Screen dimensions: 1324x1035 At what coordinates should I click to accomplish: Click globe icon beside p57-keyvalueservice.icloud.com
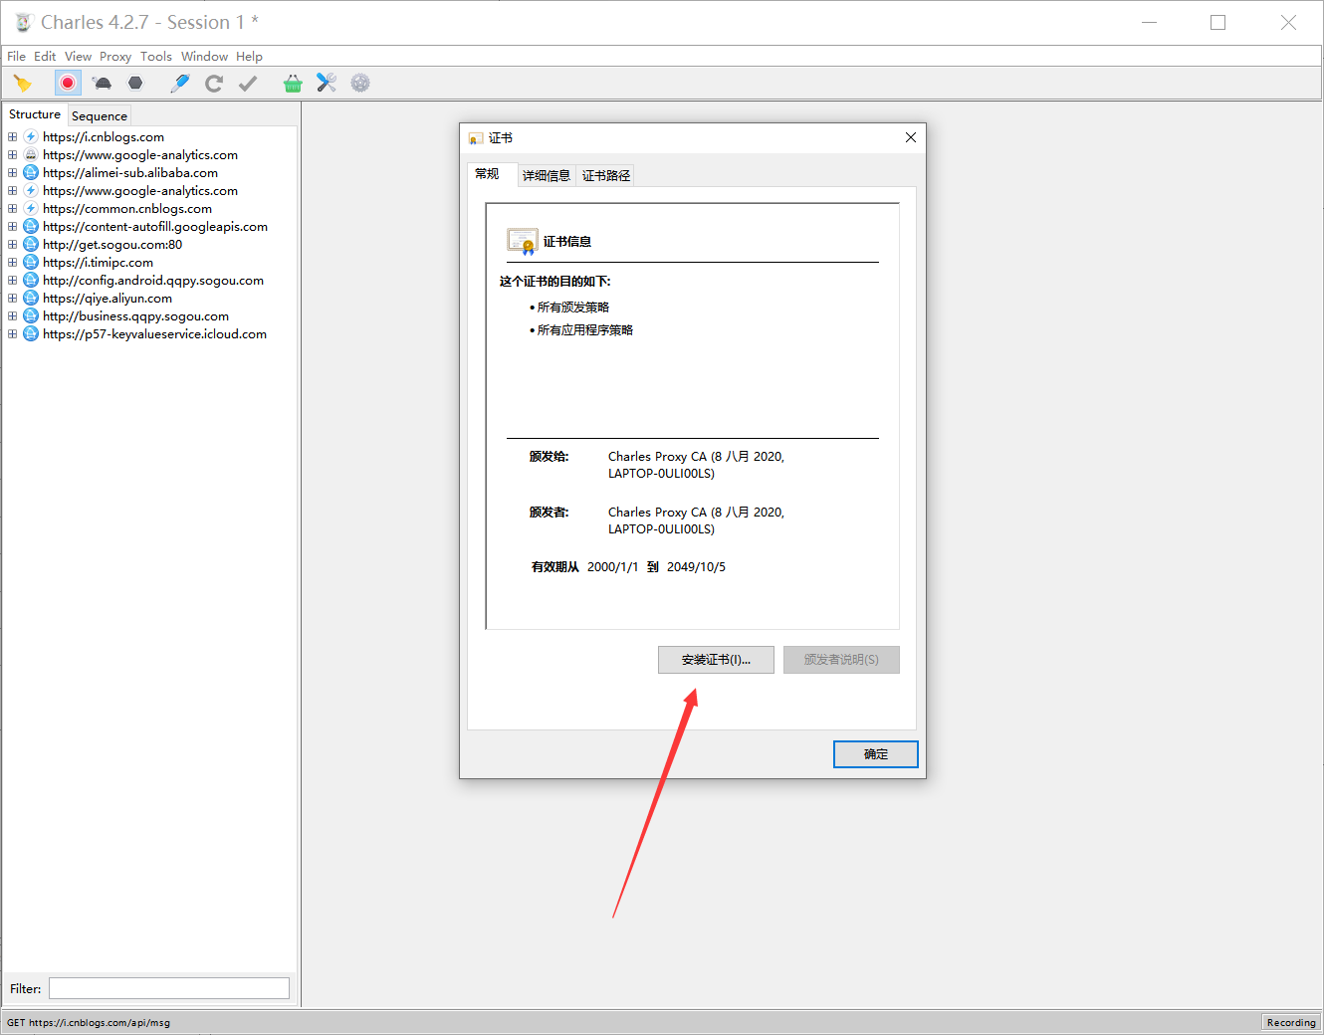click(31, 334)
